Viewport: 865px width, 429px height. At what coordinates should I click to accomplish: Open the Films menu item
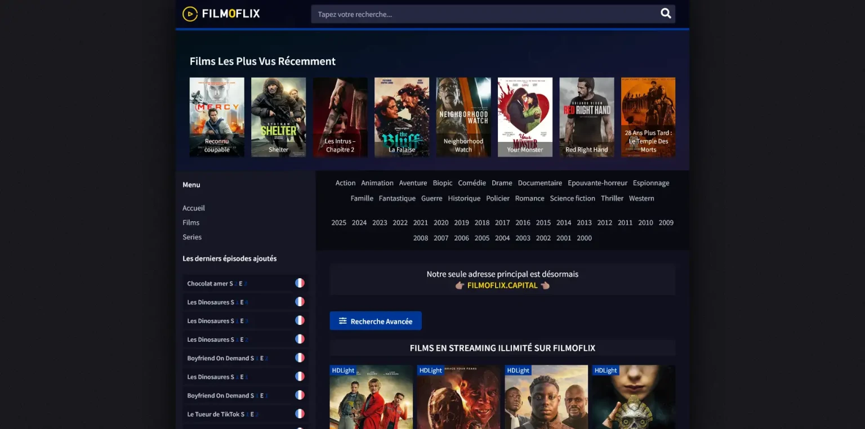tap(191, 223)
